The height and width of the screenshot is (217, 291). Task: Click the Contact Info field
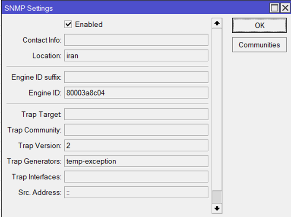coord(136,40)
